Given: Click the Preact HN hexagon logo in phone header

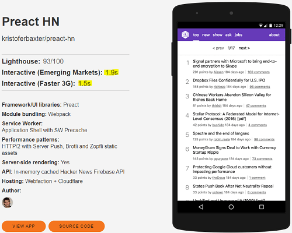Looking at the screenshot, I should pyautogui.click(x=185, y=35).
